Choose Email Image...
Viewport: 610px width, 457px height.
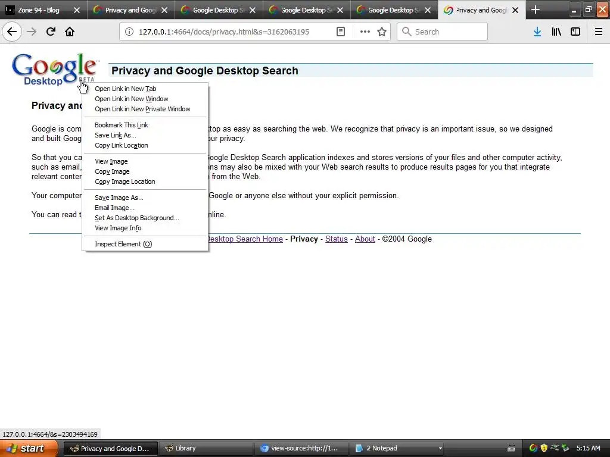[x=144, y=208]
